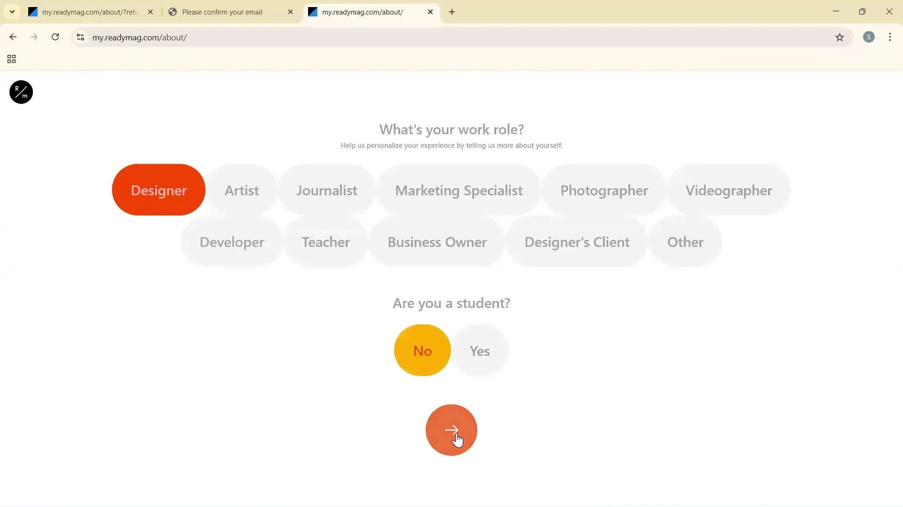Viewport: 903px width, 507px height.
Task: Answer Yes to the student question
Action: click(479, 350)
